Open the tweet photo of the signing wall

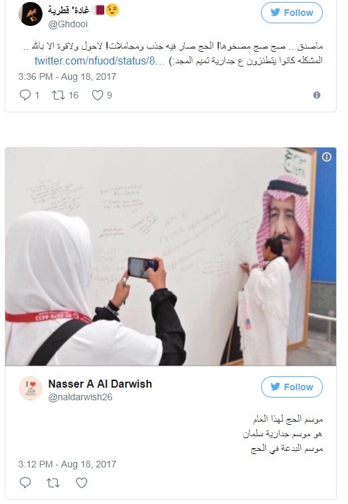(171, 257)
